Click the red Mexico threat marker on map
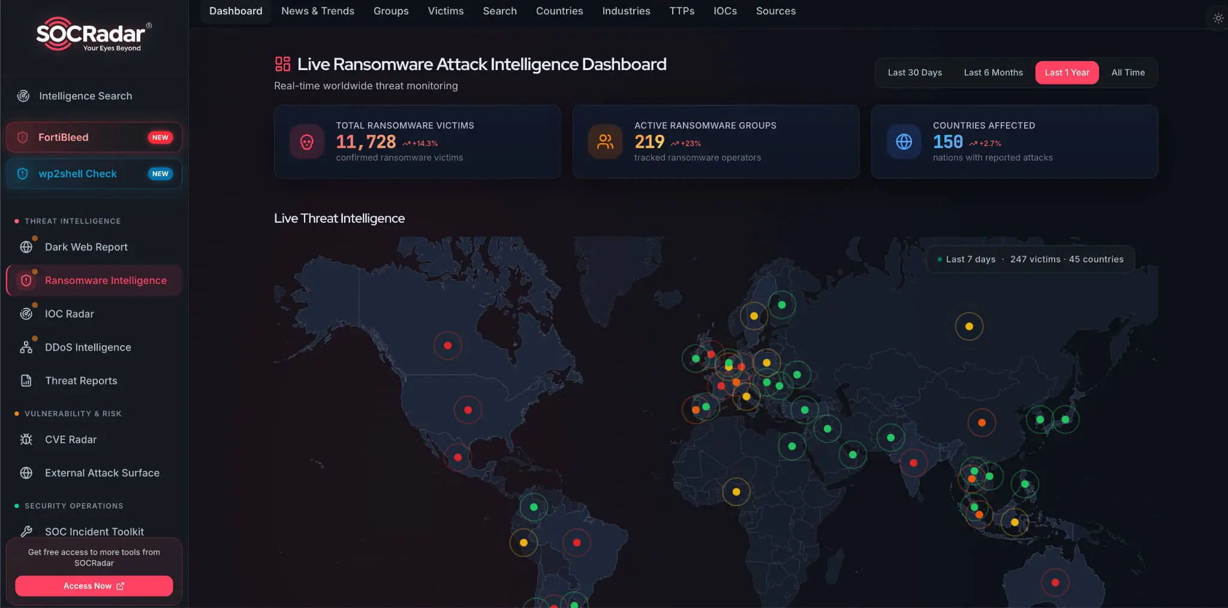The width and height of the screenshot is (1228, 608). coord(458,458)
